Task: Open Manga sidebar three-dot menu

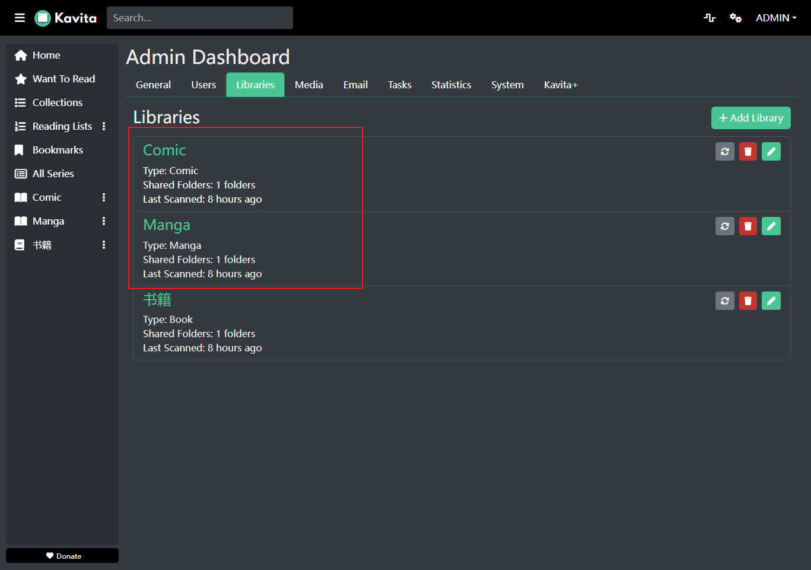Action: 104,221
